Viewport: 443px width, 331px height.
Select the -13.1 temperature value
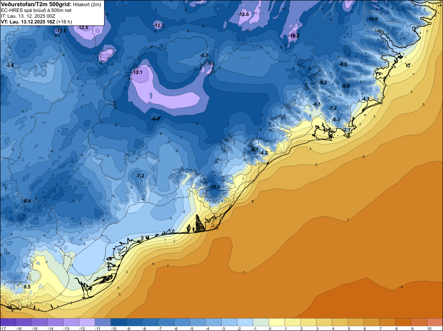point(137,72)
